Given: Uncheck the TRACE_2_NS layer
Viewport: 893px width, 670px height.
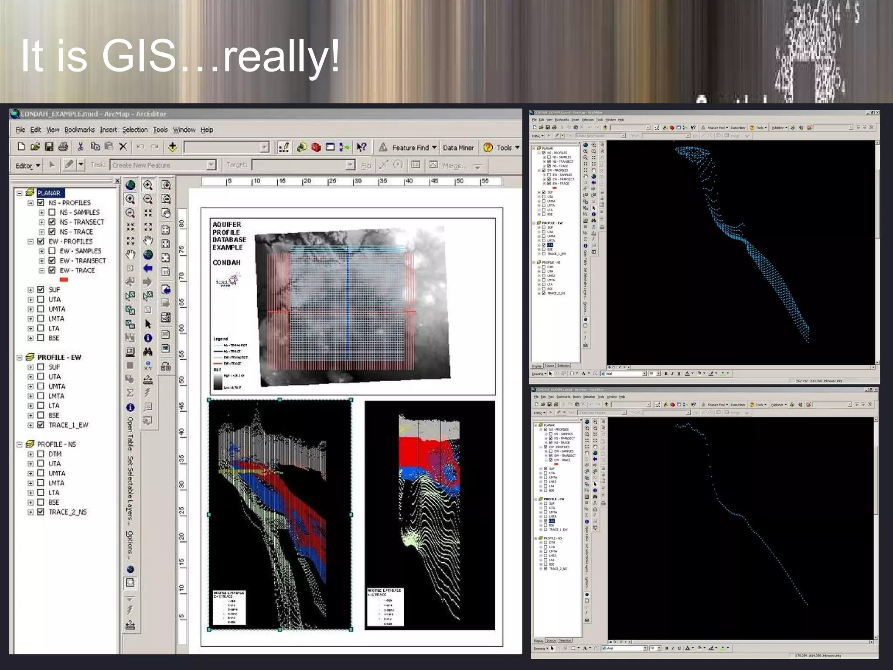Looking at the screenshot, I should [41, 512].
